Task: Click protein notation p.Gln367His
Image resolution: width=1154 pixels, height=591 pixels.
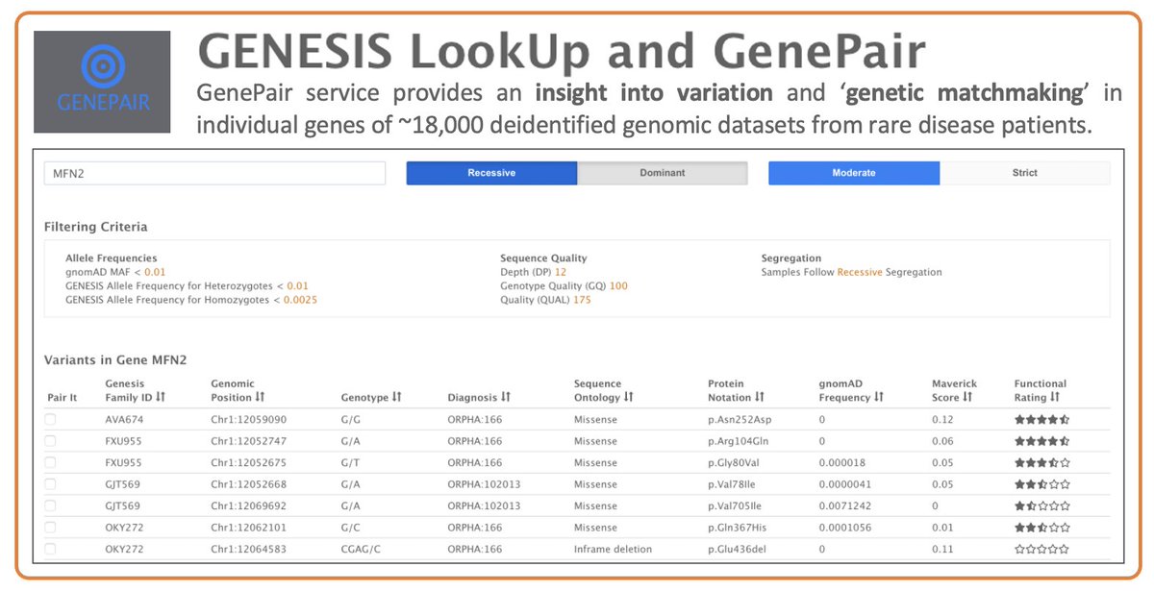Action: (739, 528)
